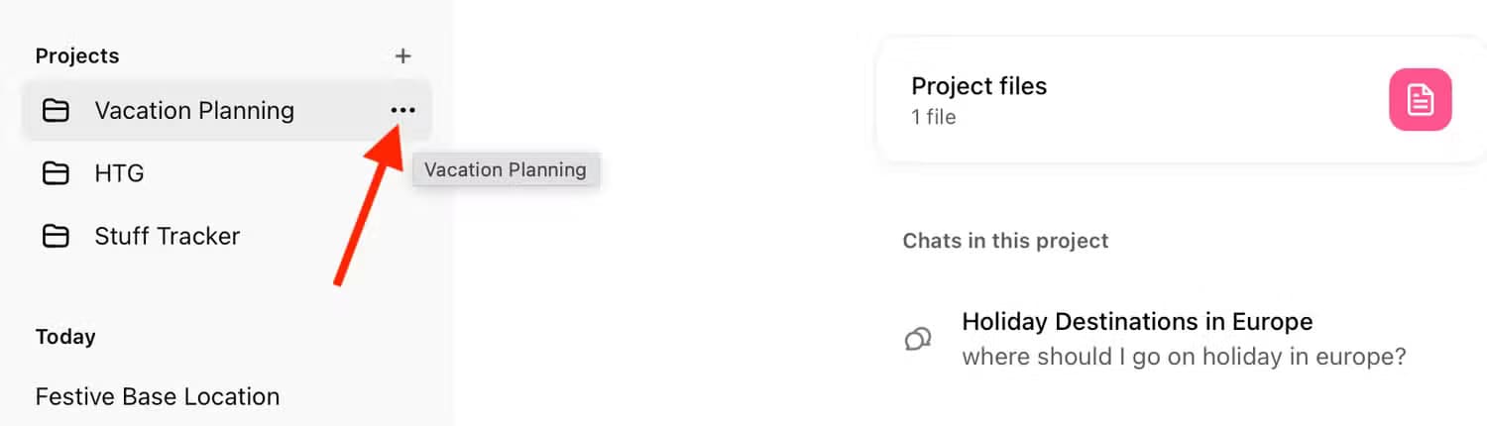
Task: Click the "1 file" count text
Action: (933, 117)
